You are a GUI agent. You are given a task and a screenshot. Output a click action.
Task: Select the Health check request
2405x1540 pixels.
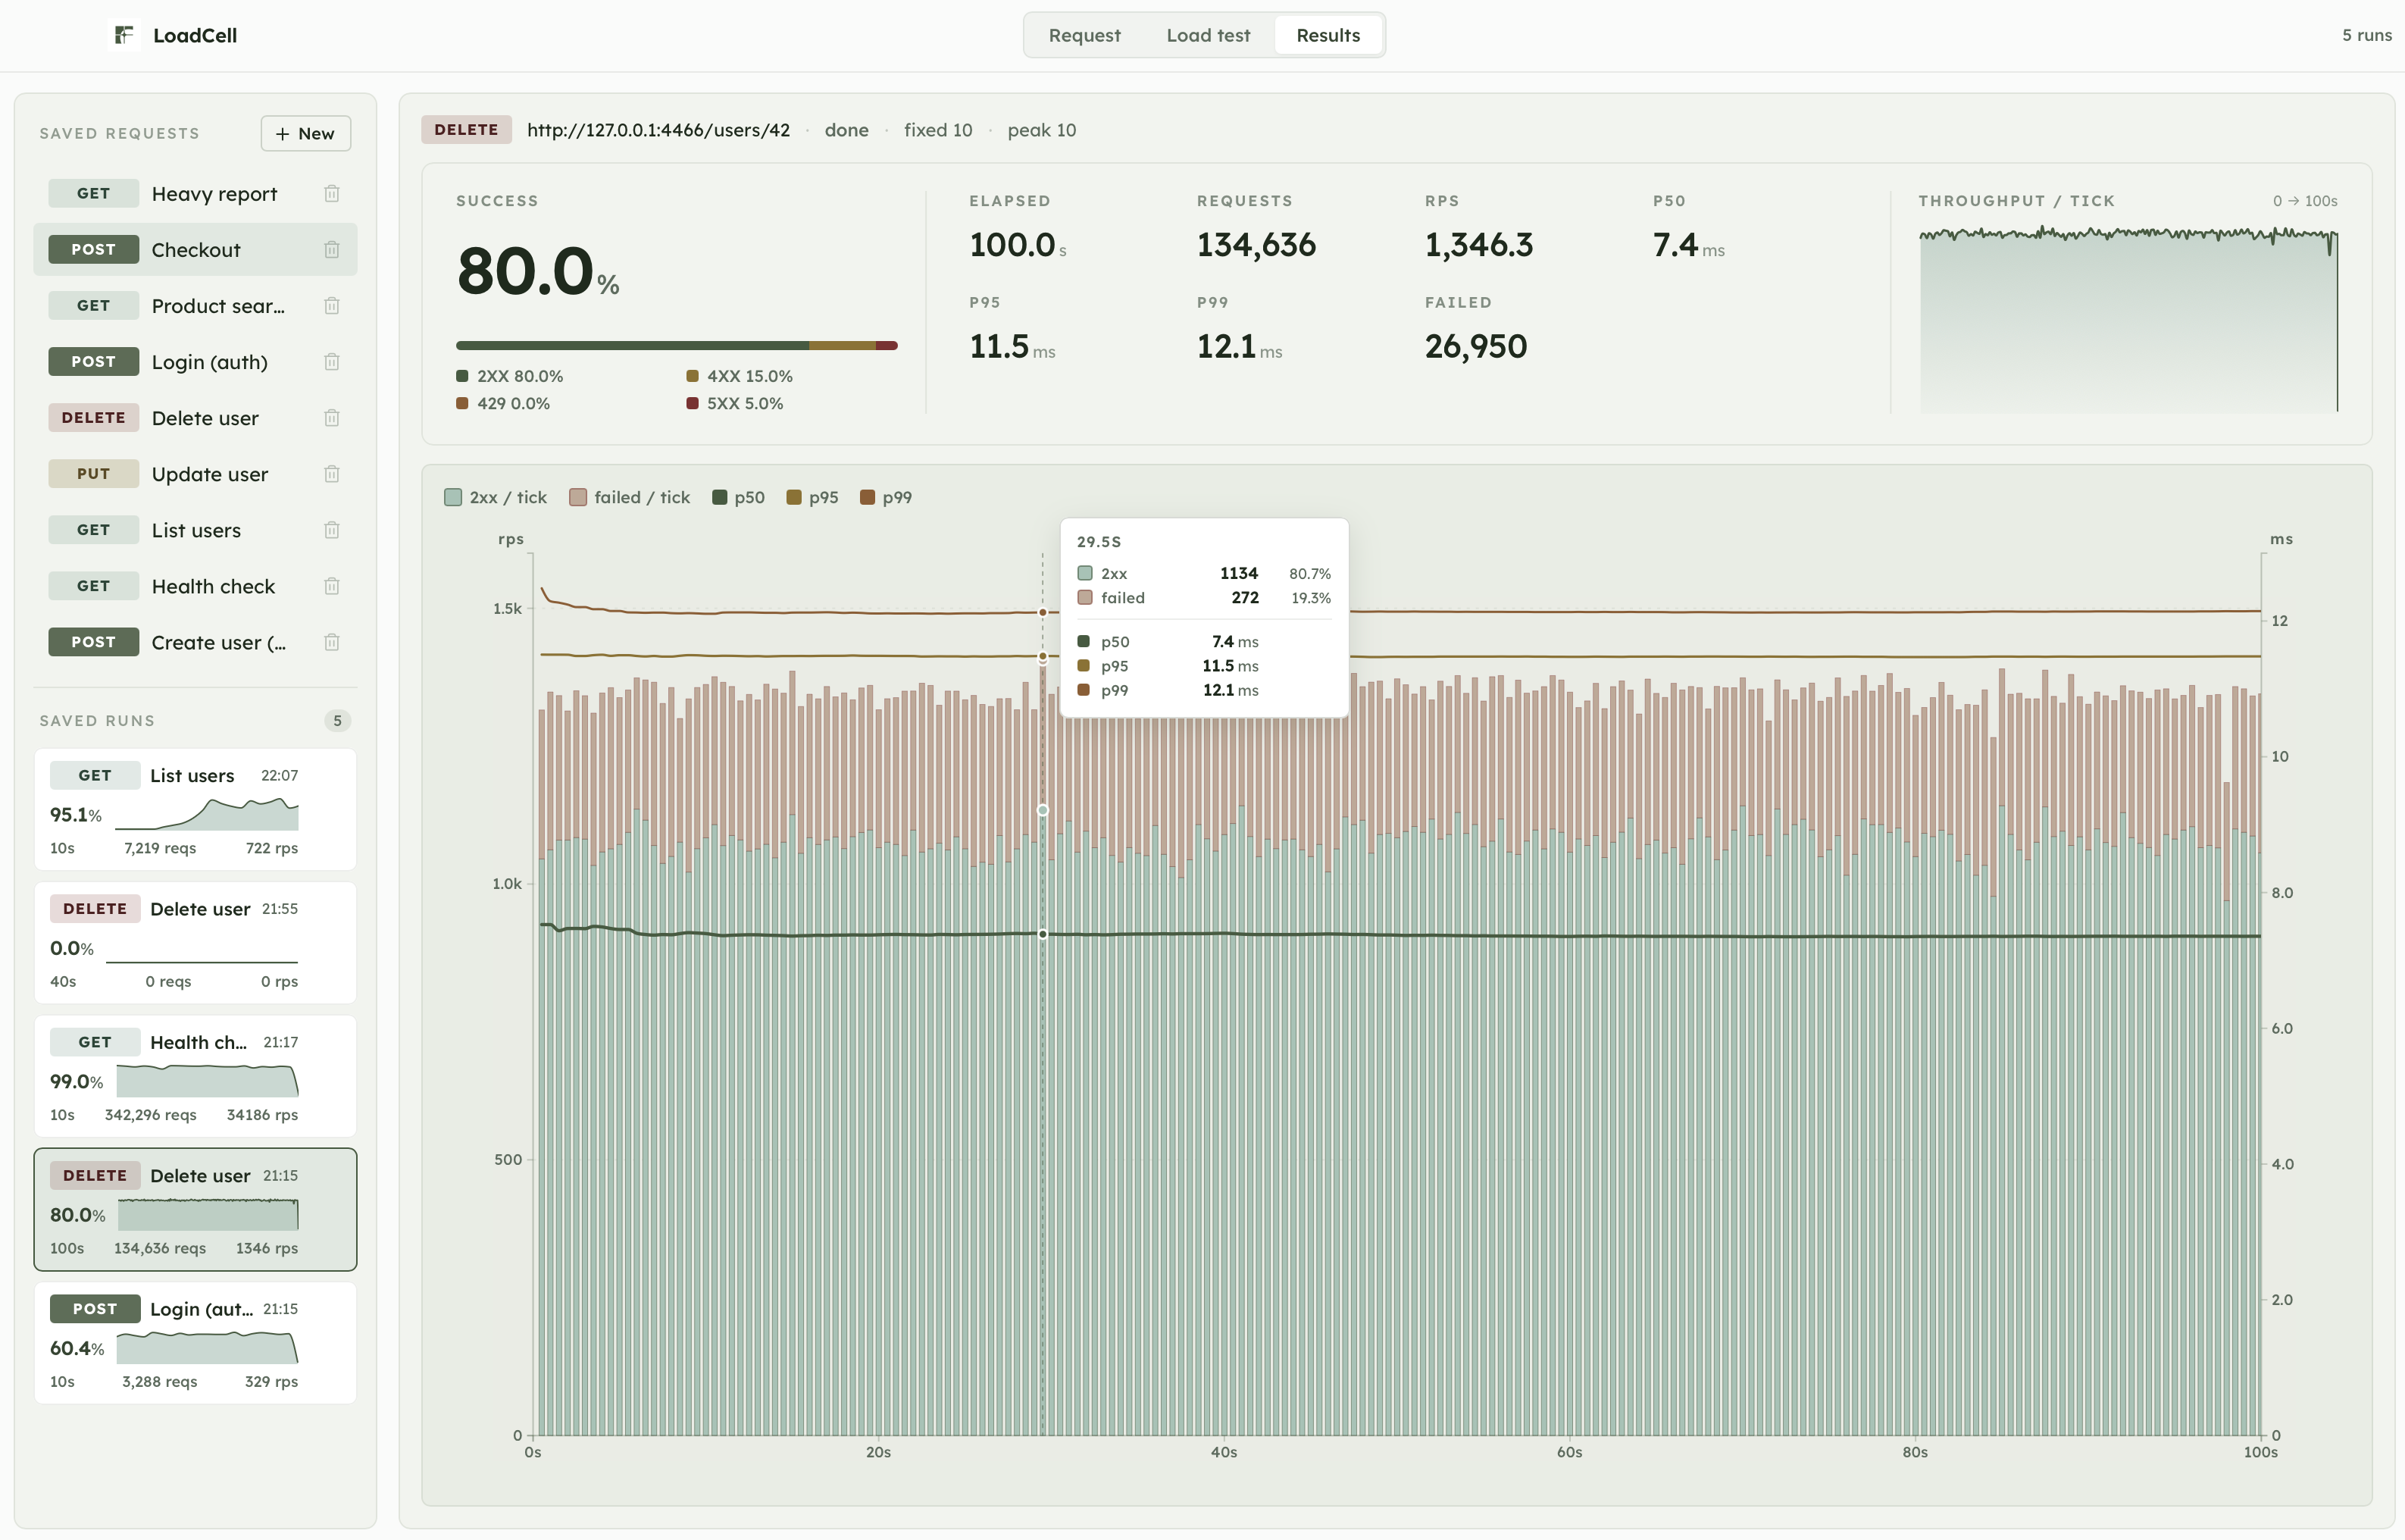pos(195,586)
